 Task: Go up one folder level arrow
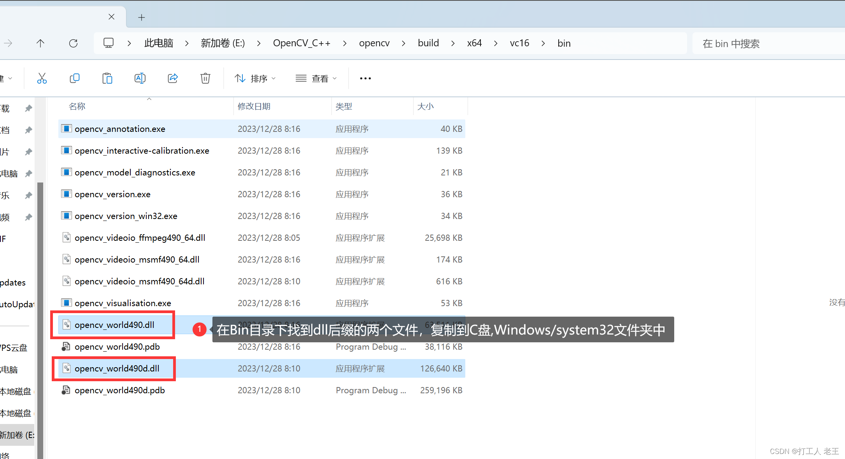click(x=40, y=43)
